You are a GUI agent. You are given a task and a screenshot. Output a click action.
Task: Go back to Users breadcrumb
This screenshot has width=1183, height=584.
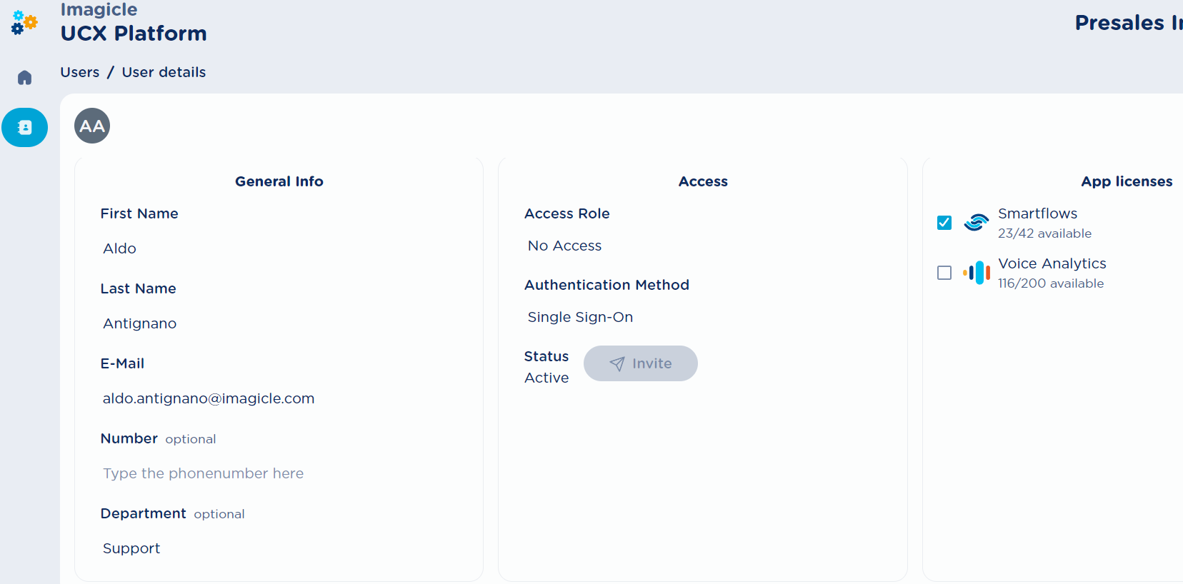[80, 72]
